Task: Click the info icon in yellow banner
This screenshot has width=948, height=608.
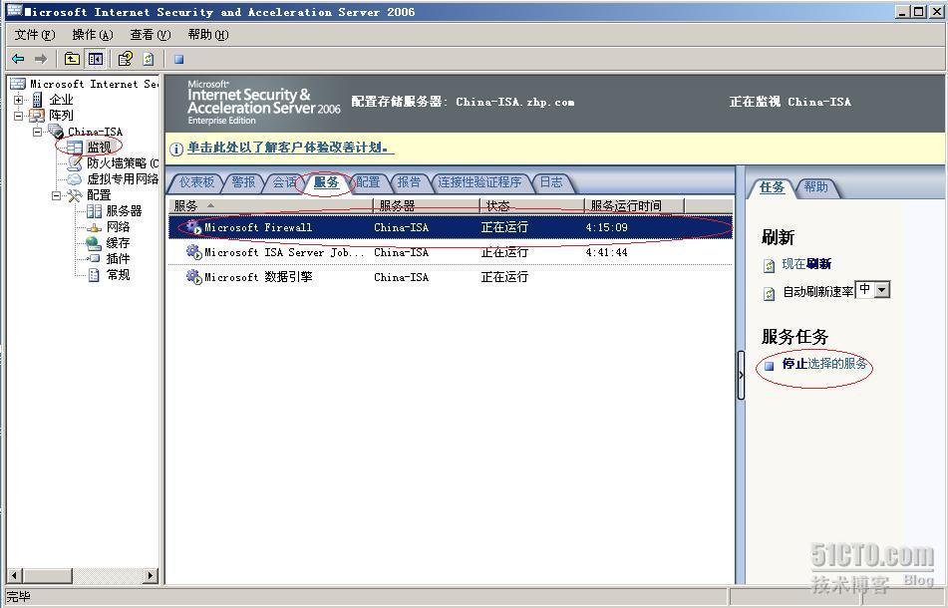Action: coord(175,149)
